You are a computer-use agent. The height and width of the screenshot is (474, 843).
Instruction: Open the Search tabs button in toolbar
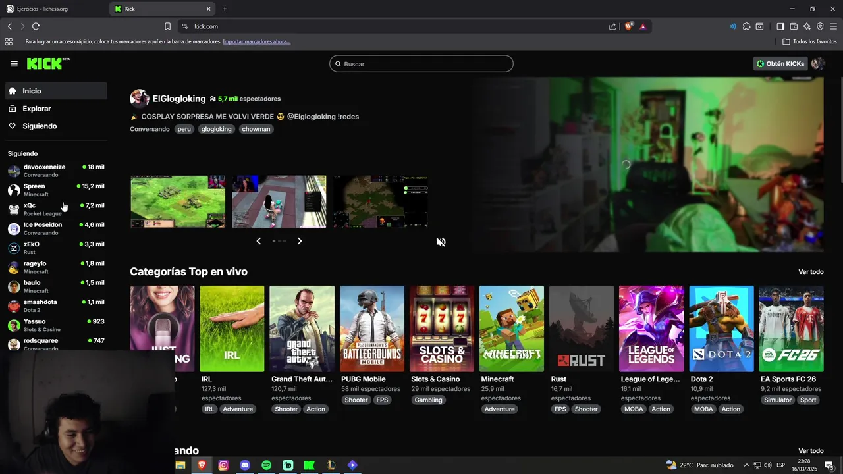tap(759, 26)
